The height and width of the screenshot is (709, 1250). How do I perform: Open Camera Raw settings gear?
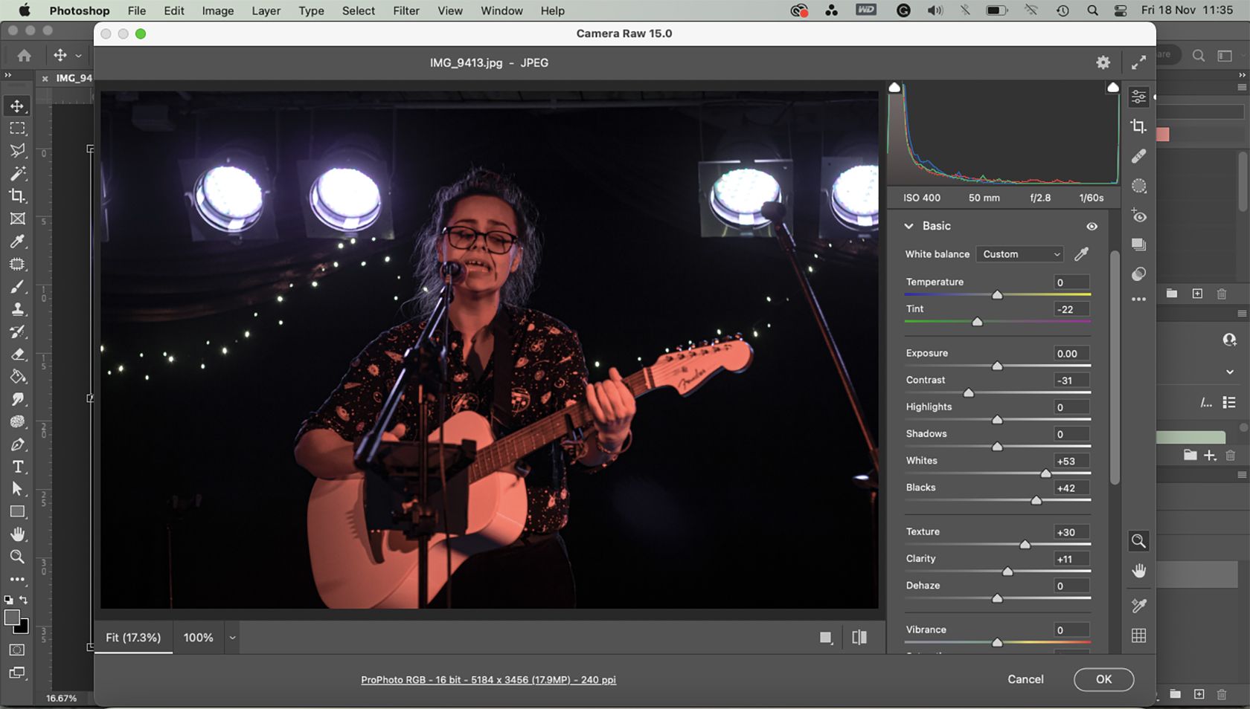click(1103, 63)
